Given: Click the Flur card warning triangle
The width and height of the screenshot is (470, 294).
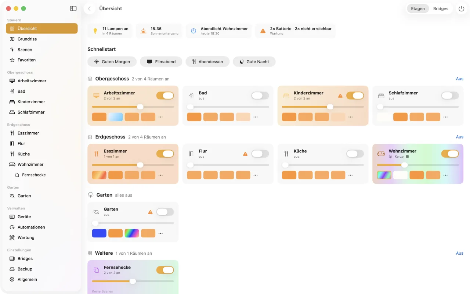Looking at the screenshot, I should tap(245, 154).
